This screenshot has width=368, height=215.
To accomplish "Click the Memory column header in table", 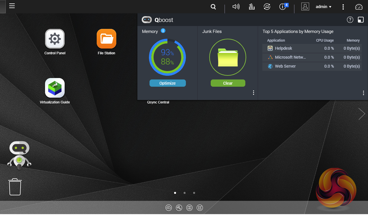I will 353,40.
